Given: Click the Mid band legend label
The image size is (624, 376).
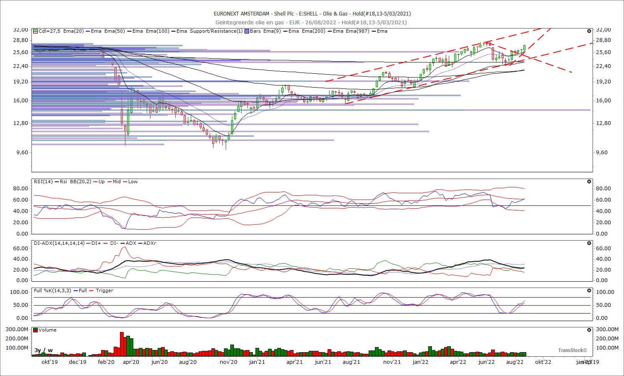Looking at the screenshot, I should point(117,182).
